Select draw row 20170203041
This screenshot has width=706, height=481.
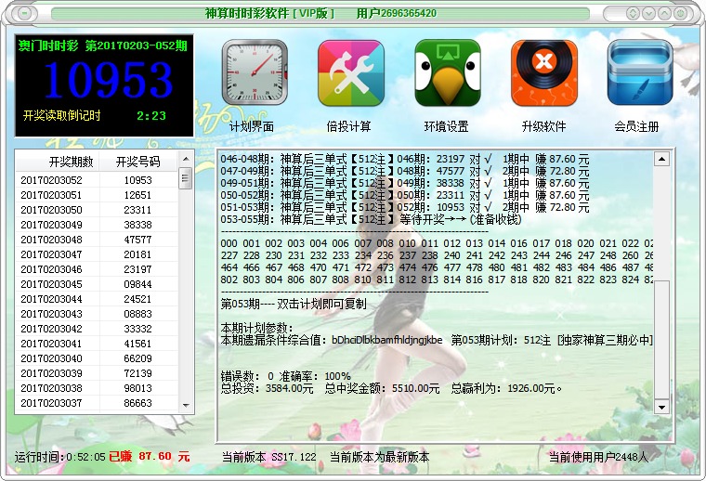click(x=97, y=344)
